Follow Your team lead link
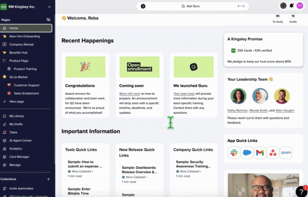This screenshot has height=197, width=308. (x=184, y=94)
